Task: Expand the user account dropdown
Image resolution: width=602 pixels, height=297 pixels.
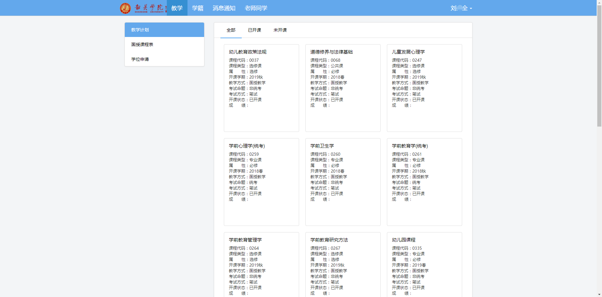Action: 461,8
